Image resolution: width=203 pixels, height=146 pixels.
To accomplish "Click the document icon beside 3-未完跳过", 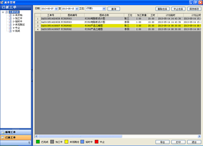I will (10, 24).
